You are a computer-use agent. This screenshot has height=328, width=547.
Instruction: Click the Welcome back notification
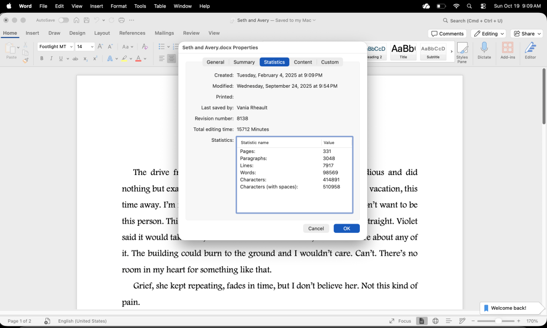(x=511, y=308)
